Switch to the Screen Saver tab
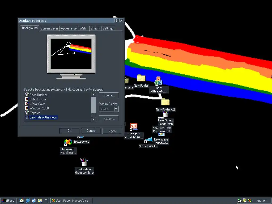 (x=49, y=28)
